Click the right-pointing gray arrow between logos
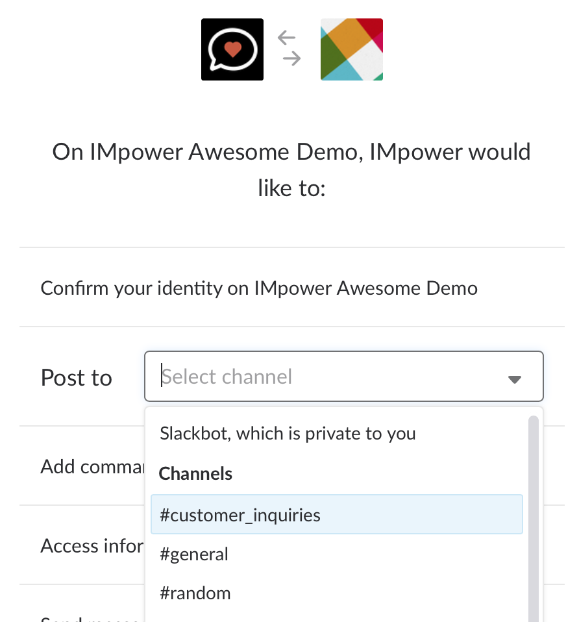The height and width of the screenshot is (622, 579). click(292, 59)
